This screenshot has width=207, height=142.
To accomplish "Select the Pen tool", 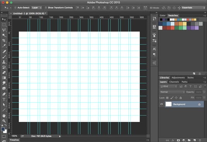I will tap(4, 94).
